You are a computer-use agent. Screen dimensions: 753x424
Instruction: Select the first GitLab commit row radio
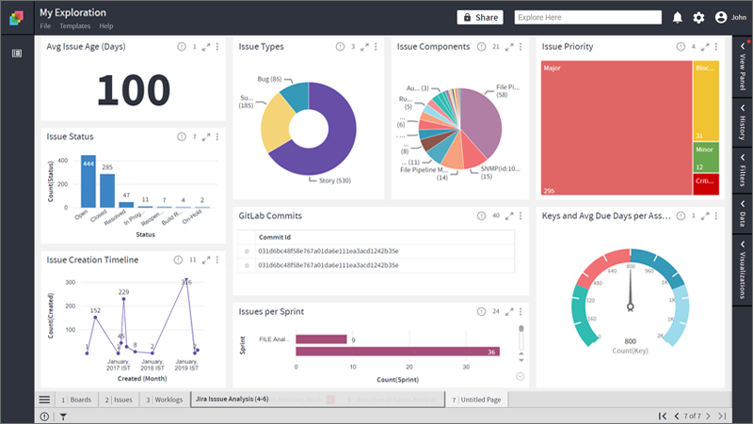point(247,251)
